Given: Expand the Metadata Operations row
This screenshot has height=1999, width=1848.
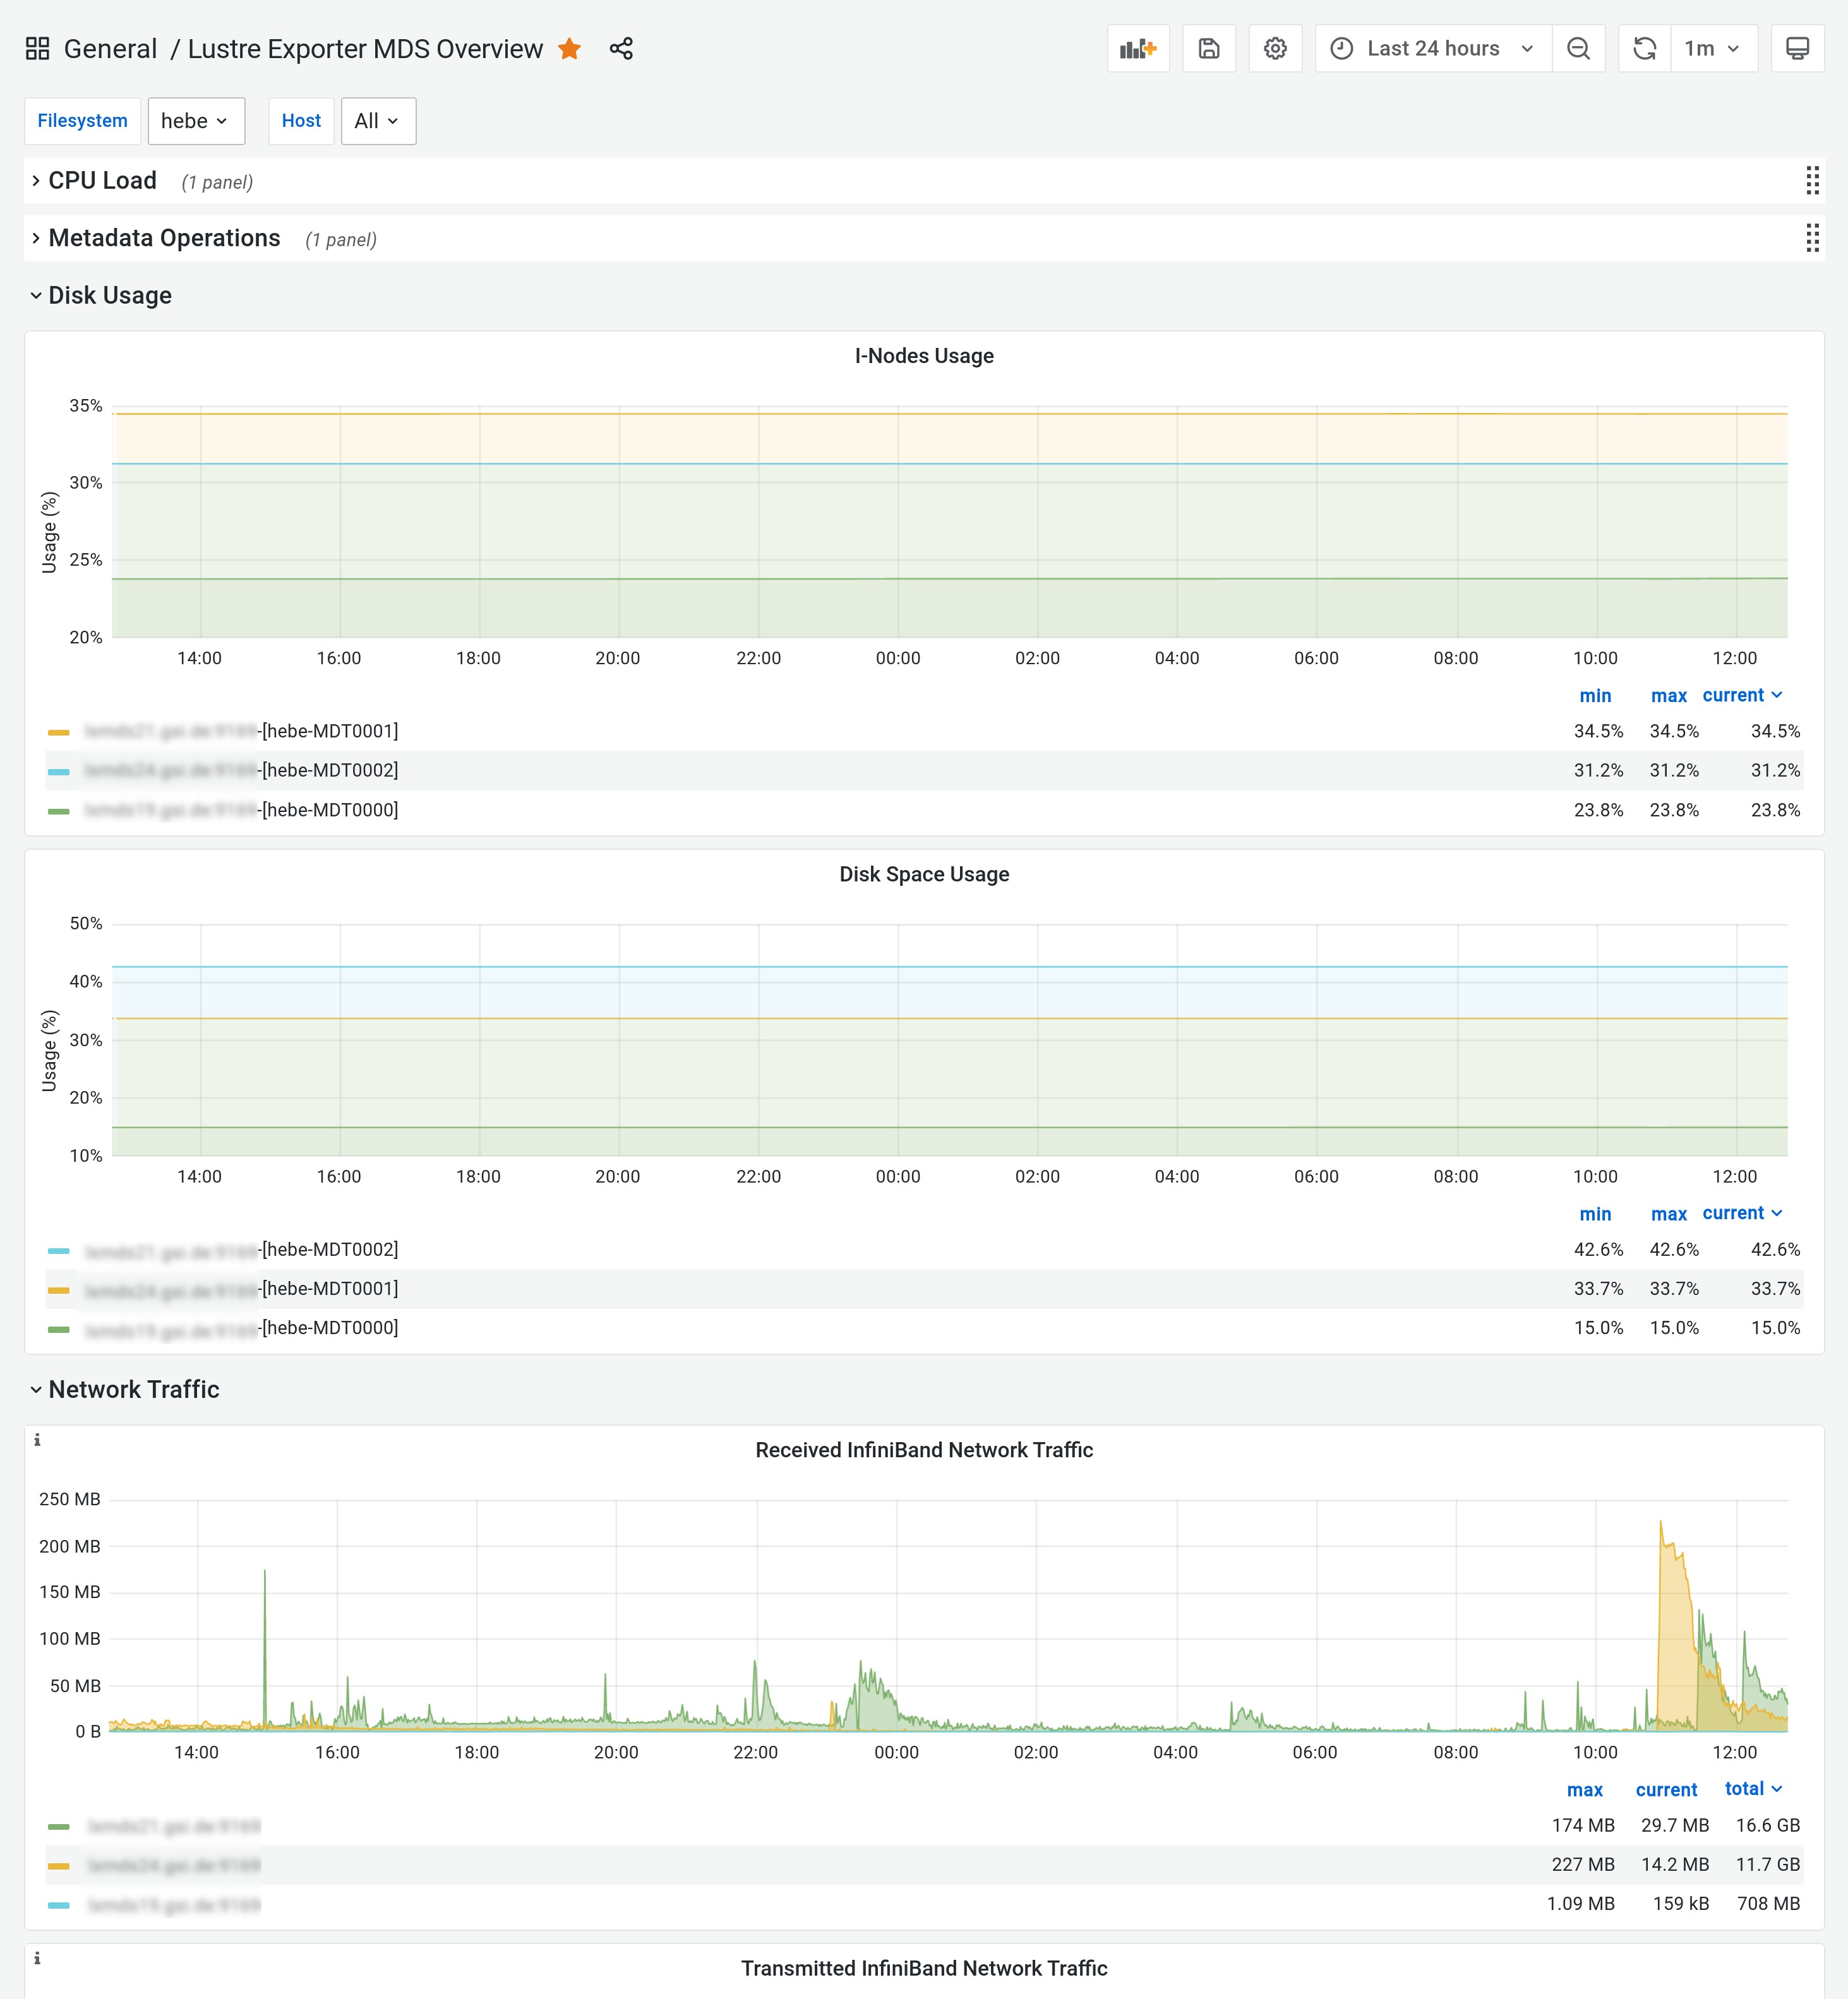Looking at the screenshot, I should point(164,239).
